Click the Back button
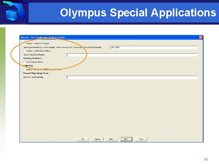Viewport: 219px width, 164px height. tap(126, 139)
